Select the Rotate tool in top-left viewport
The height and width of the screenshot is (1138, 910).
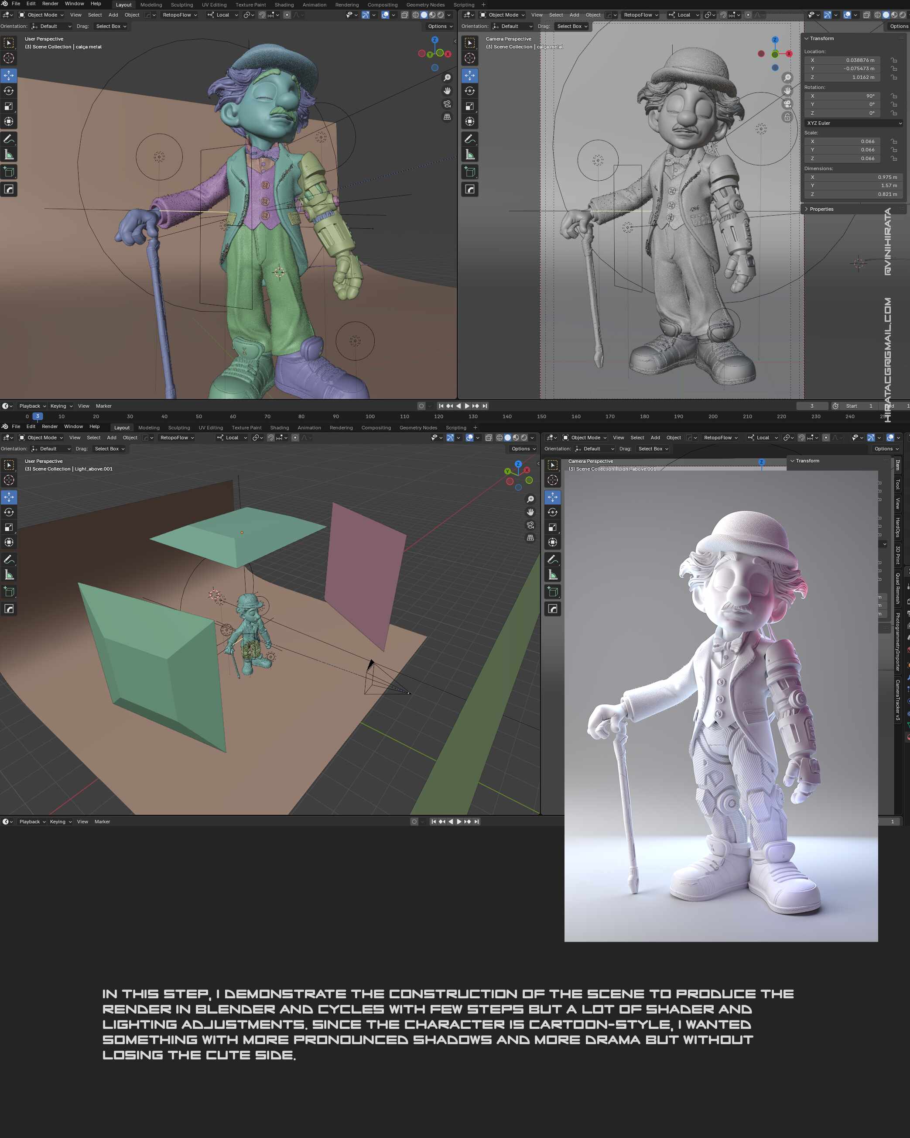[x=9, y=91]
